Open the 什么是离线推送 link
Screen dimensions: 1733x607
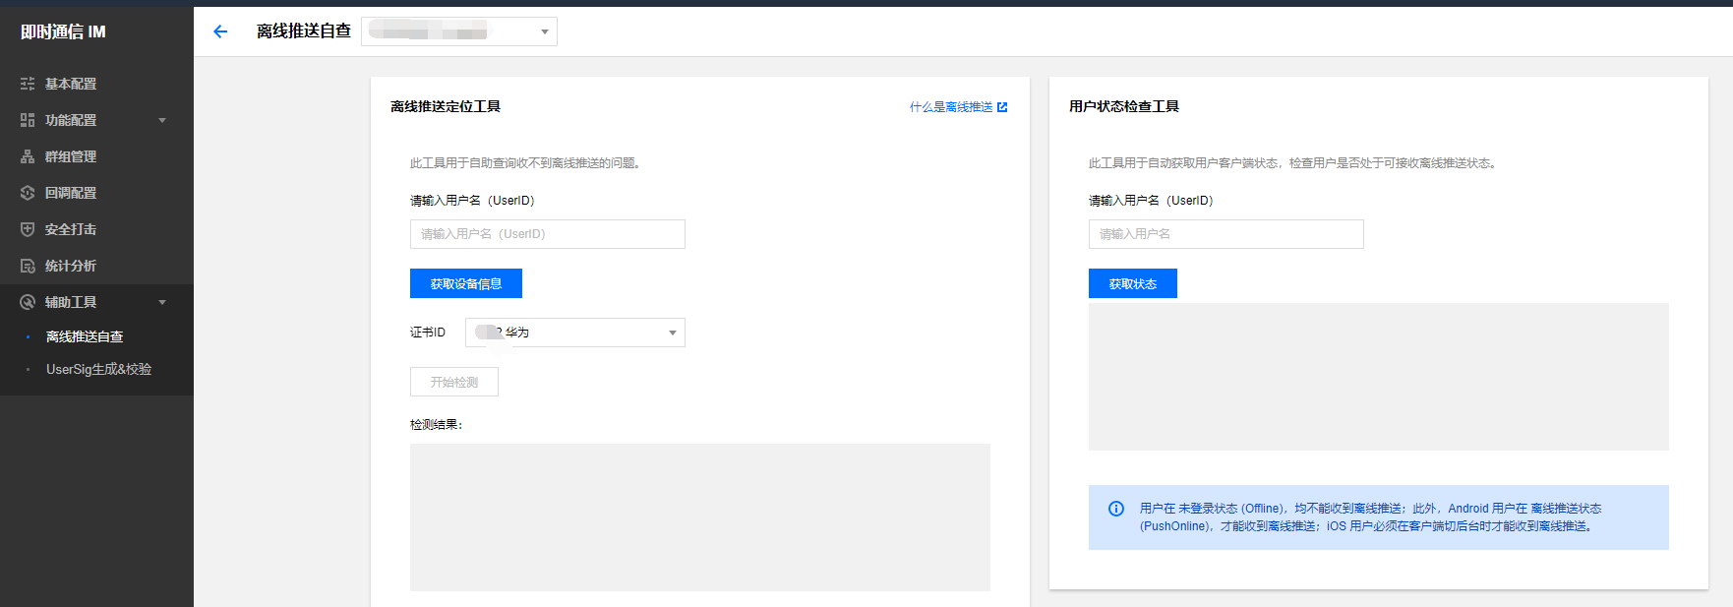(x=951, y=107)
